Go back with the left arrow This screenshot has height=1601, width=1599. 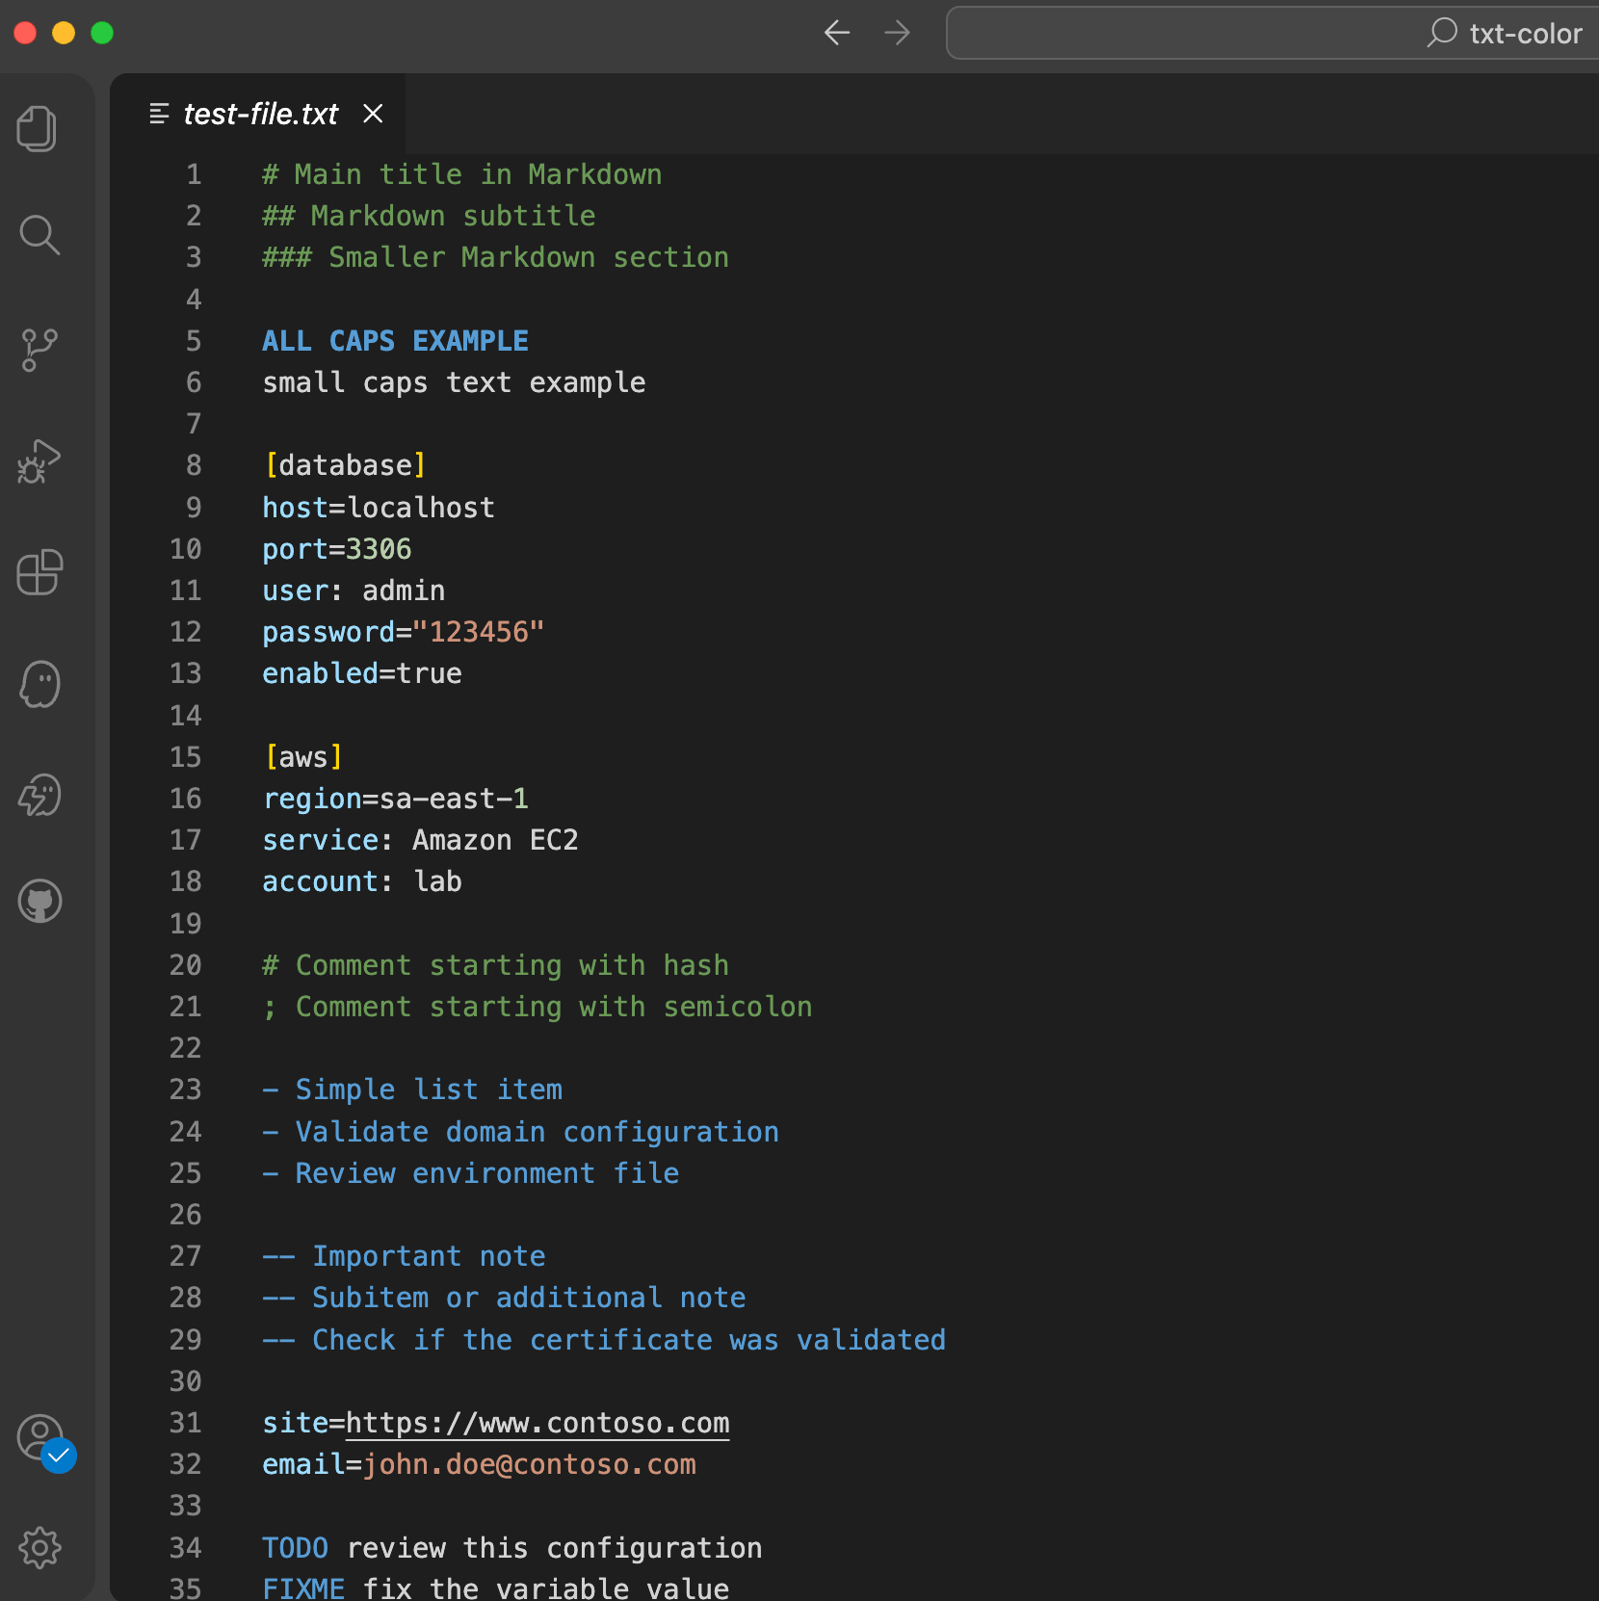[x=837, y=33]
